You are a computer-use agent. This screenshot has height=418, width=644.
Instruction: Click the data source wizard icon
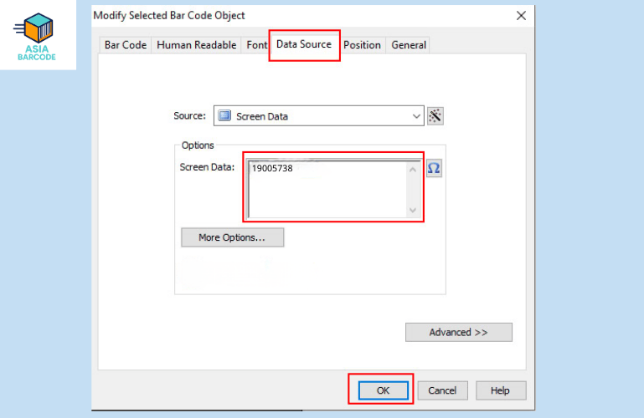pyautogui.click(x=435, y=116)
